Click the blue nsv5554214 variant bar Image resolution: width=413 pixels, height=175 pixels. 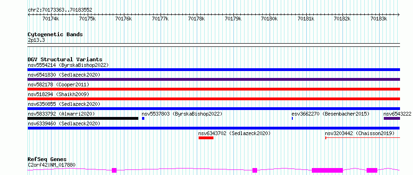(213, 70)
